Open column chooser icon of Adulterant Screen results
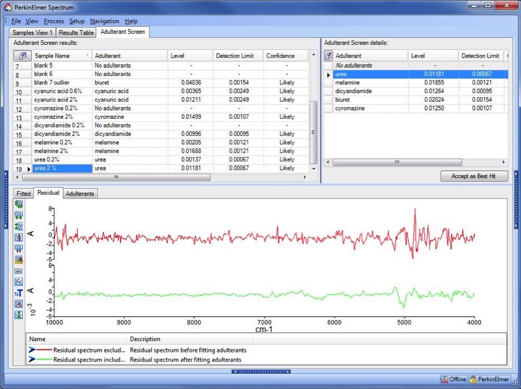The image size is (521, 389). pos(23,55)
